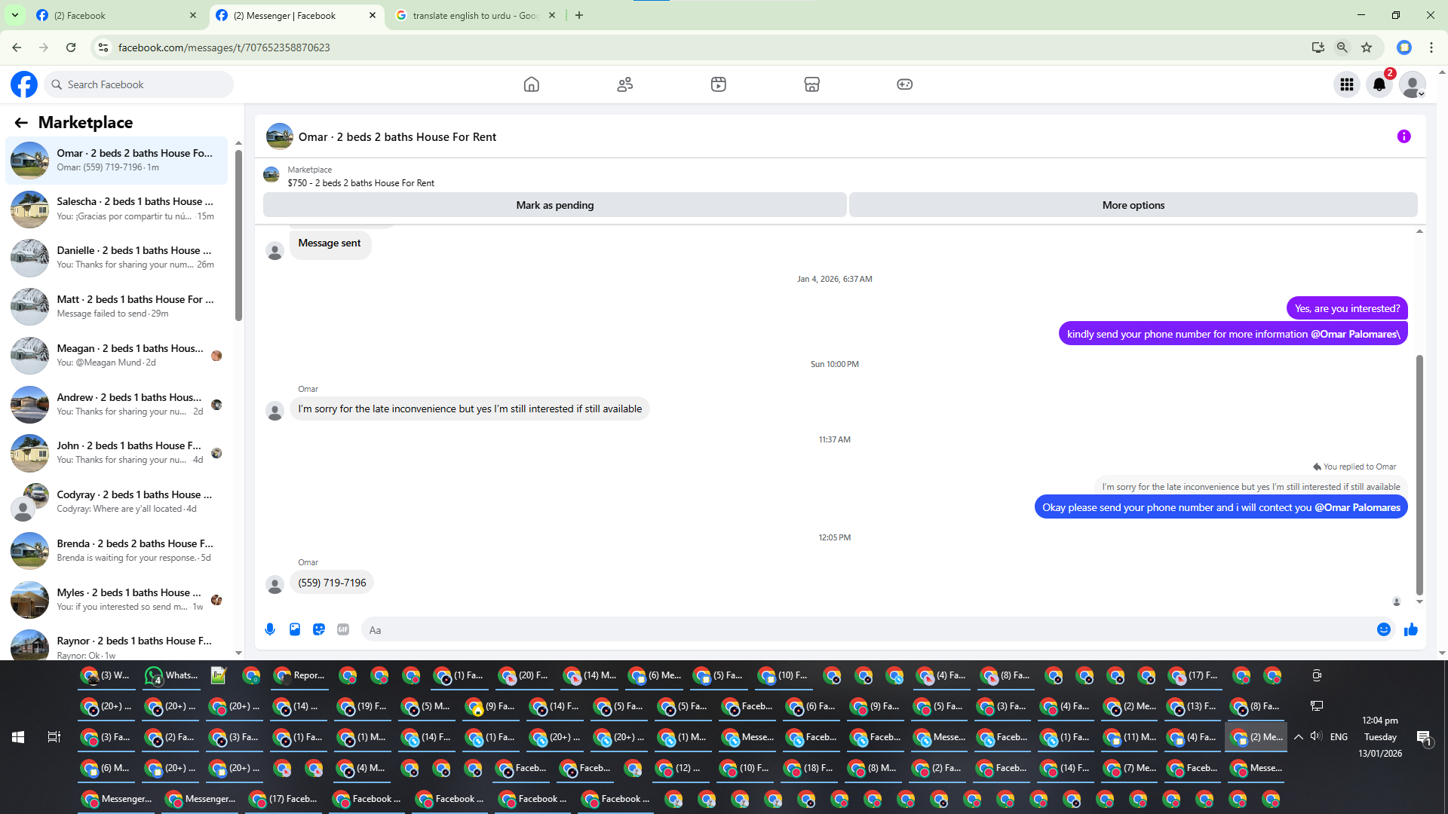The image size is (1448, 814).
Task: Click More options button
Action: coord(1133,205)
